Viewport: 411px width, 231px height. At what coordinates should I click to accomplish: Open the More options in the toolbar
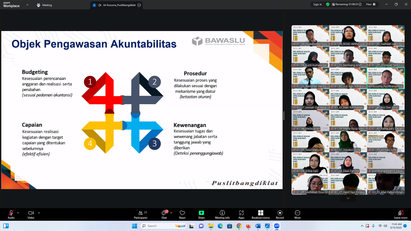coord(297,214)
